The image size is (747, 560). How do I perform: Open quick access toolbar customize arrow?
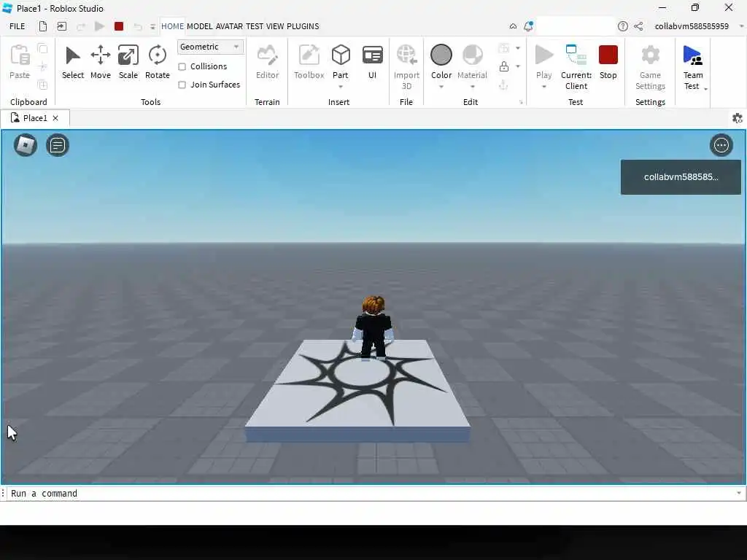[x=152, y=27]
